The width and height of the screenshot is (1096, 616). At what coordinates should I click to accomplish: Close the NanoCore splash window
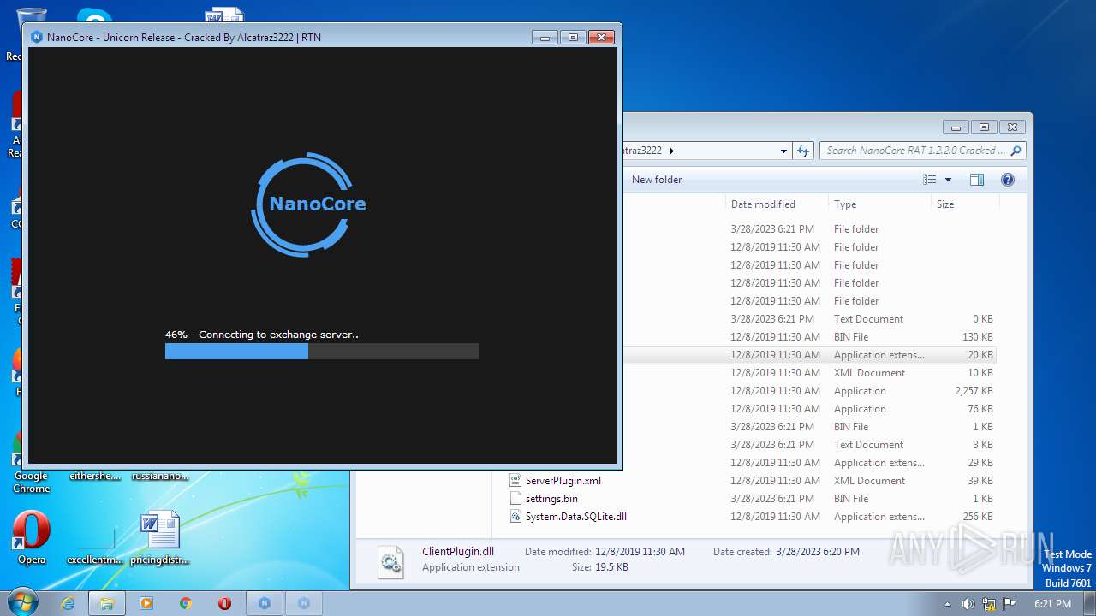602,37
